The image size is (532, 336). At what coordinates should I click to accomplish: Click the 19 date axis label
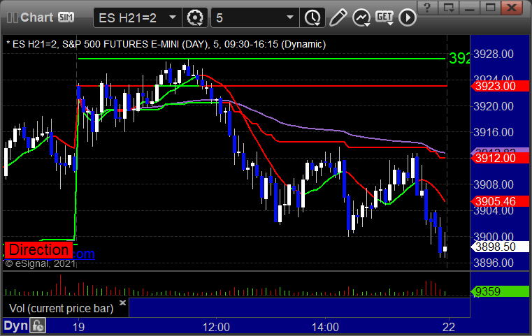coord(78,327)
